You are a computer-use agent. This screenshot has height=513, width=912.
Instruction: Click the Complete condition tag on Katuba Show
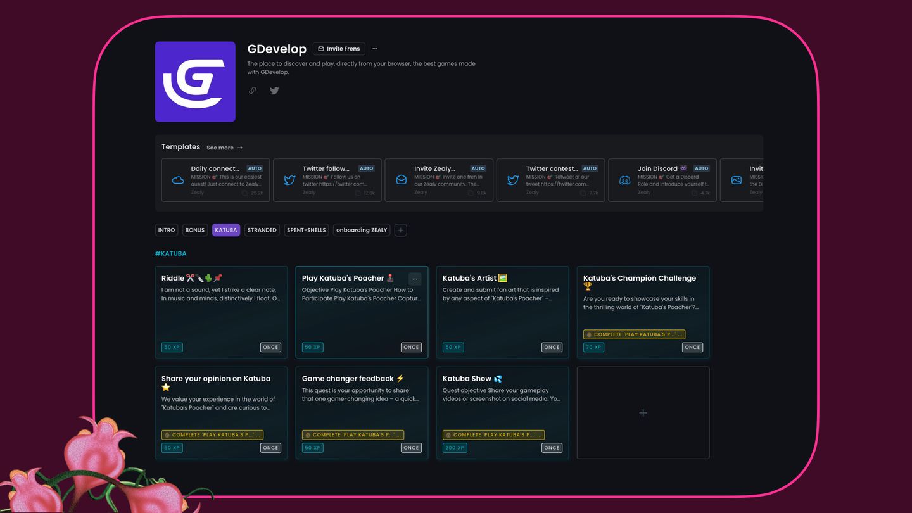point(493,435)
